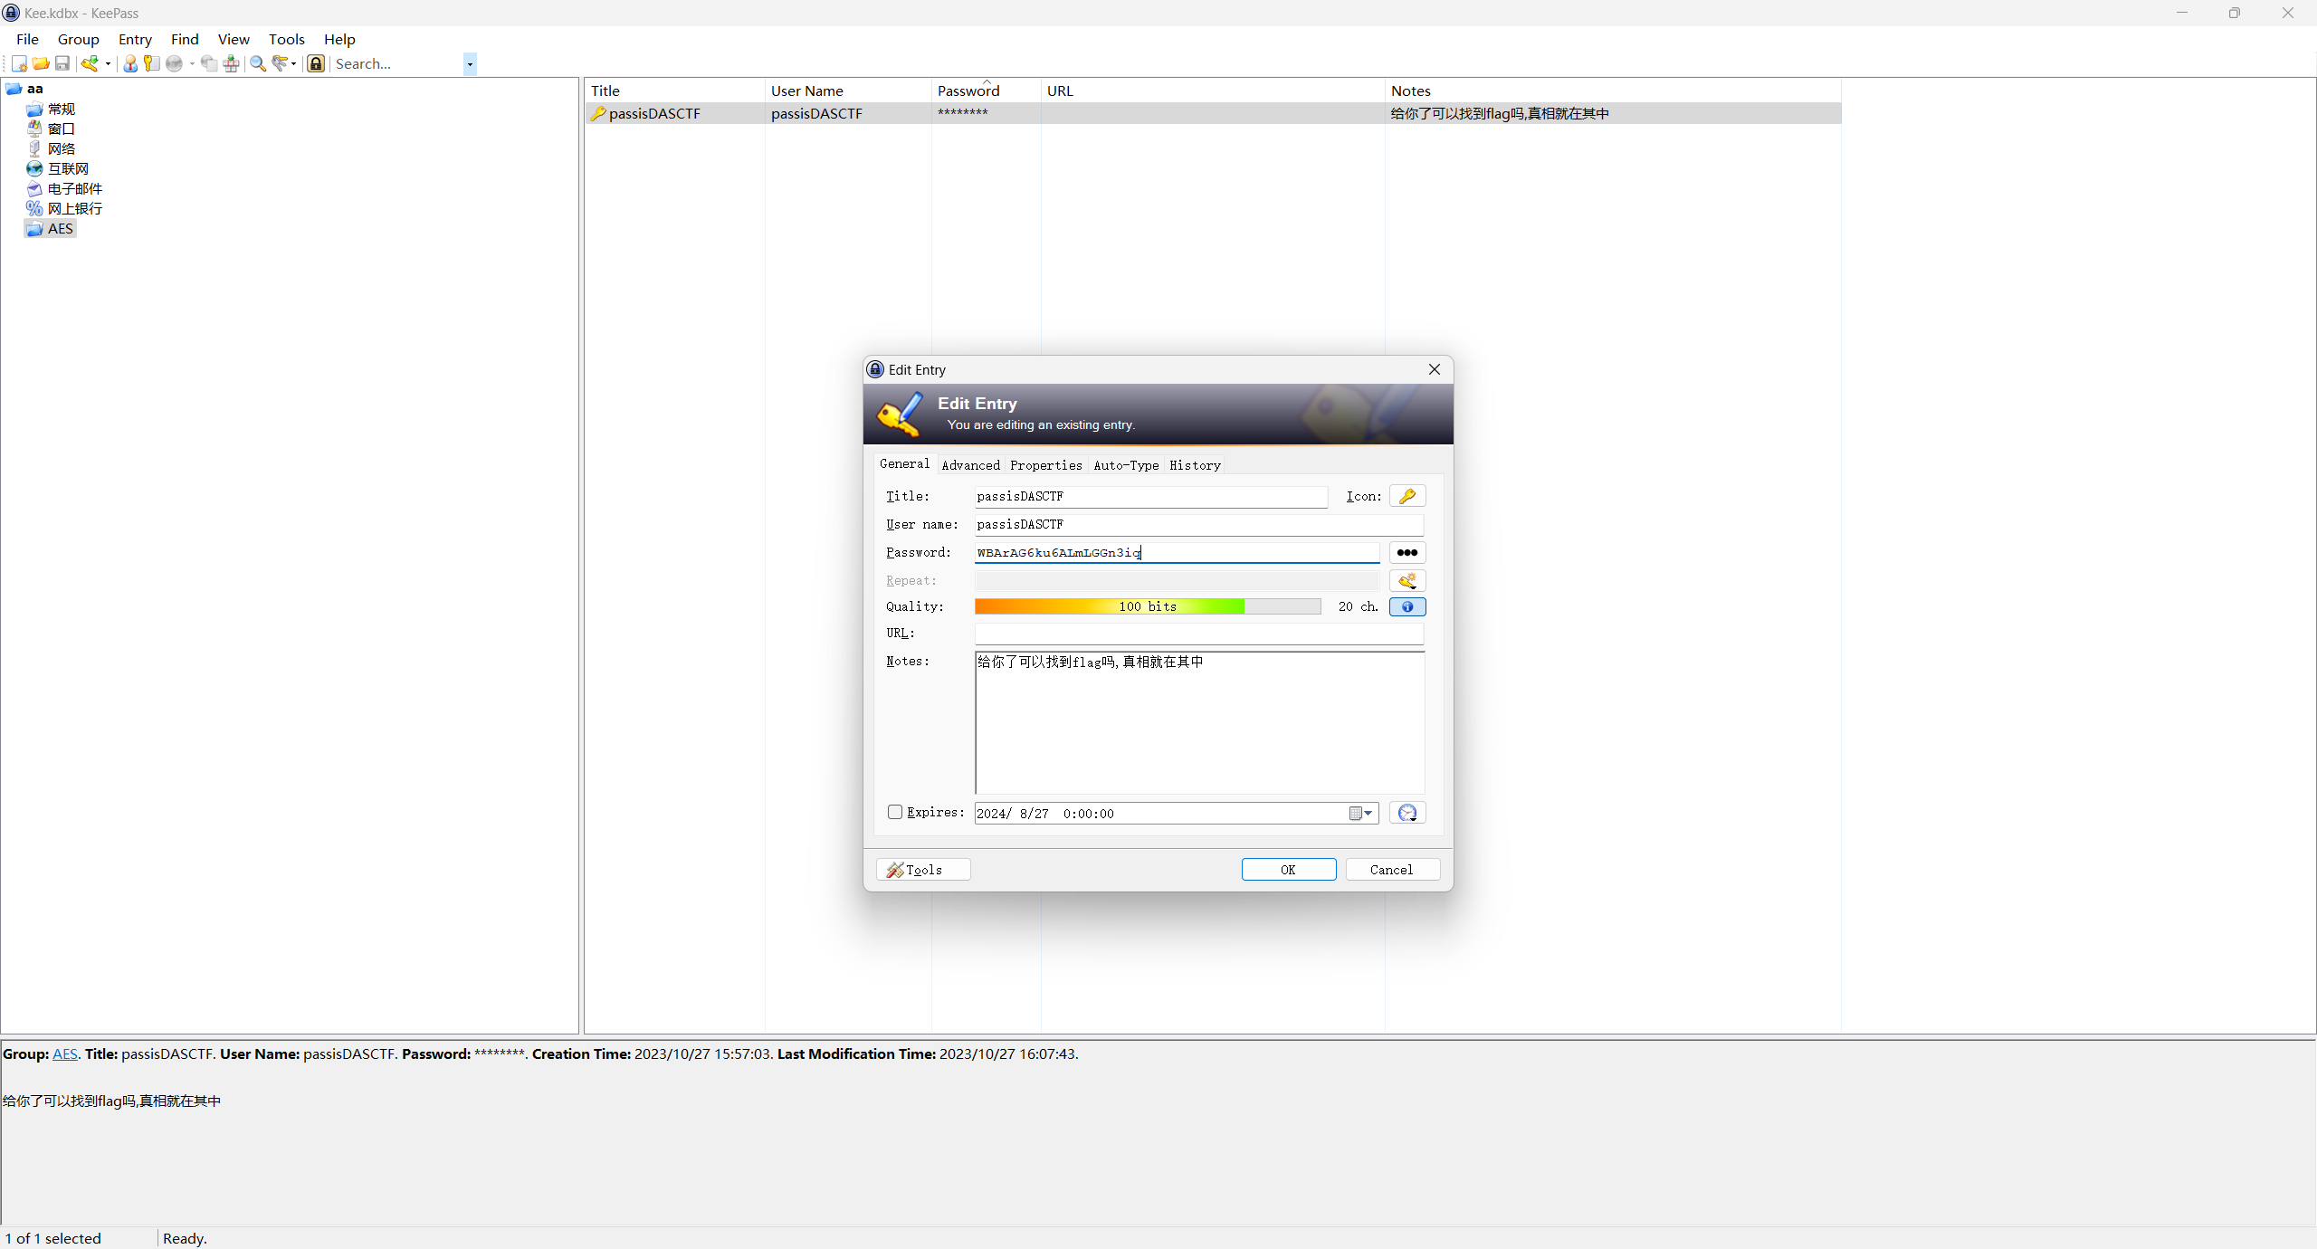This screenshot has height=1249, width=2317.
Task: Click the New Database toolbar icon
Action: pos(19,63)
